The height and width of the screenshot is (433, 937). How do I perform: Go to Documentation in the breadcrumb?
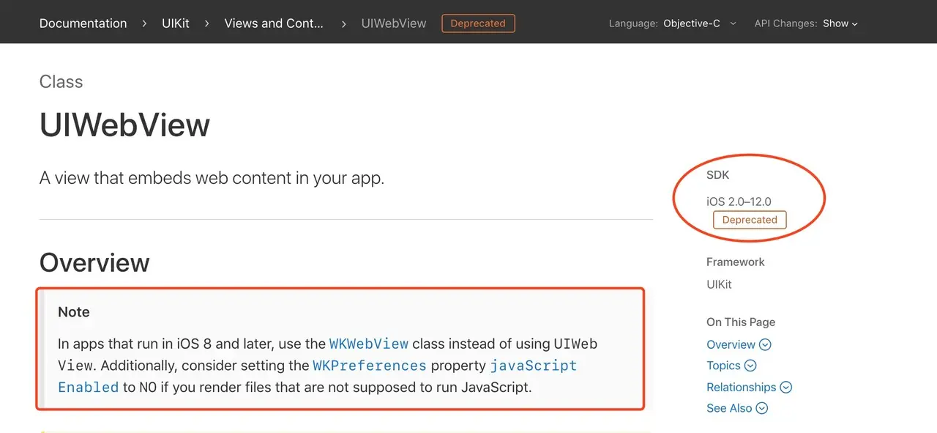pyautogui.click(x=83, y=23)
